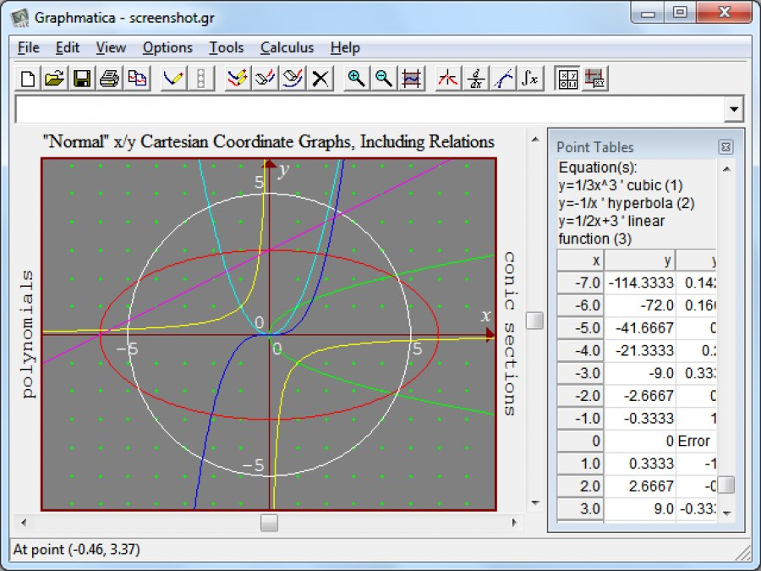The height and width of the screenshot is (571, 761).
Task: Click the graph vertical scrollbar thumb
Action: point(534,321)
